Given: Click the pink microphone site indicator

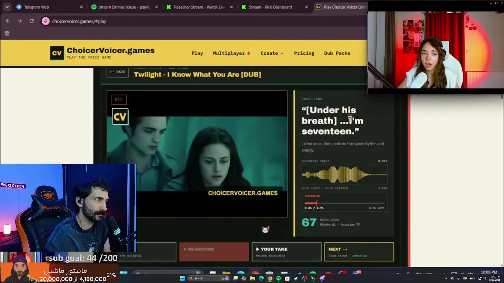Looking at the screenshot, I should click(x=46, y=21).
